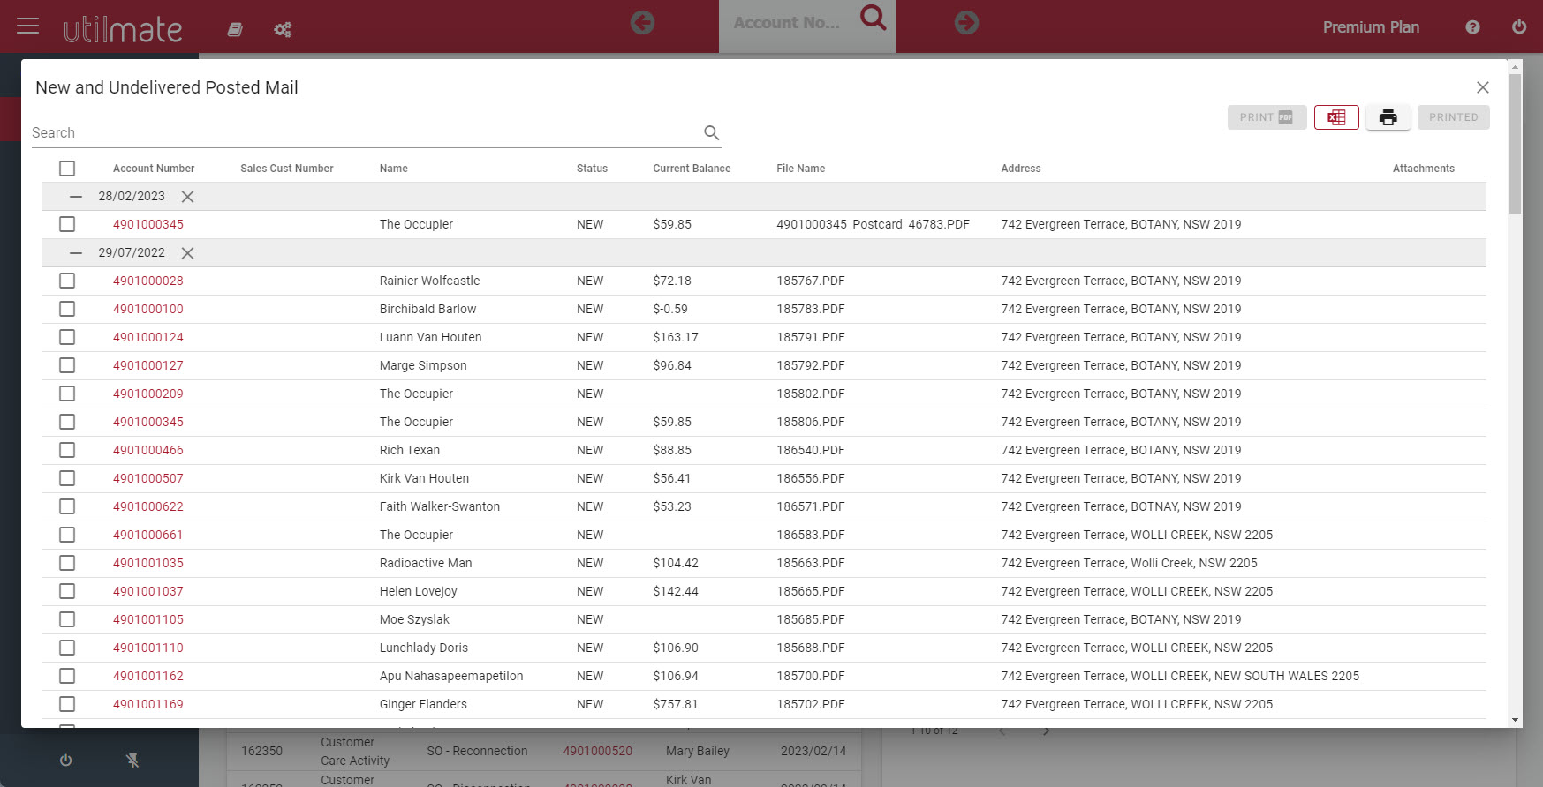Click the top-right power logout icon
1543x787 pixels.
tap(1519, 27)
